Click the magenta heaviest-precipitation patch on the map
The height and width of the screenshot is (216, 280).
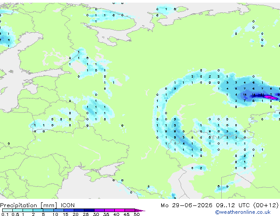(x=270, y=97)
